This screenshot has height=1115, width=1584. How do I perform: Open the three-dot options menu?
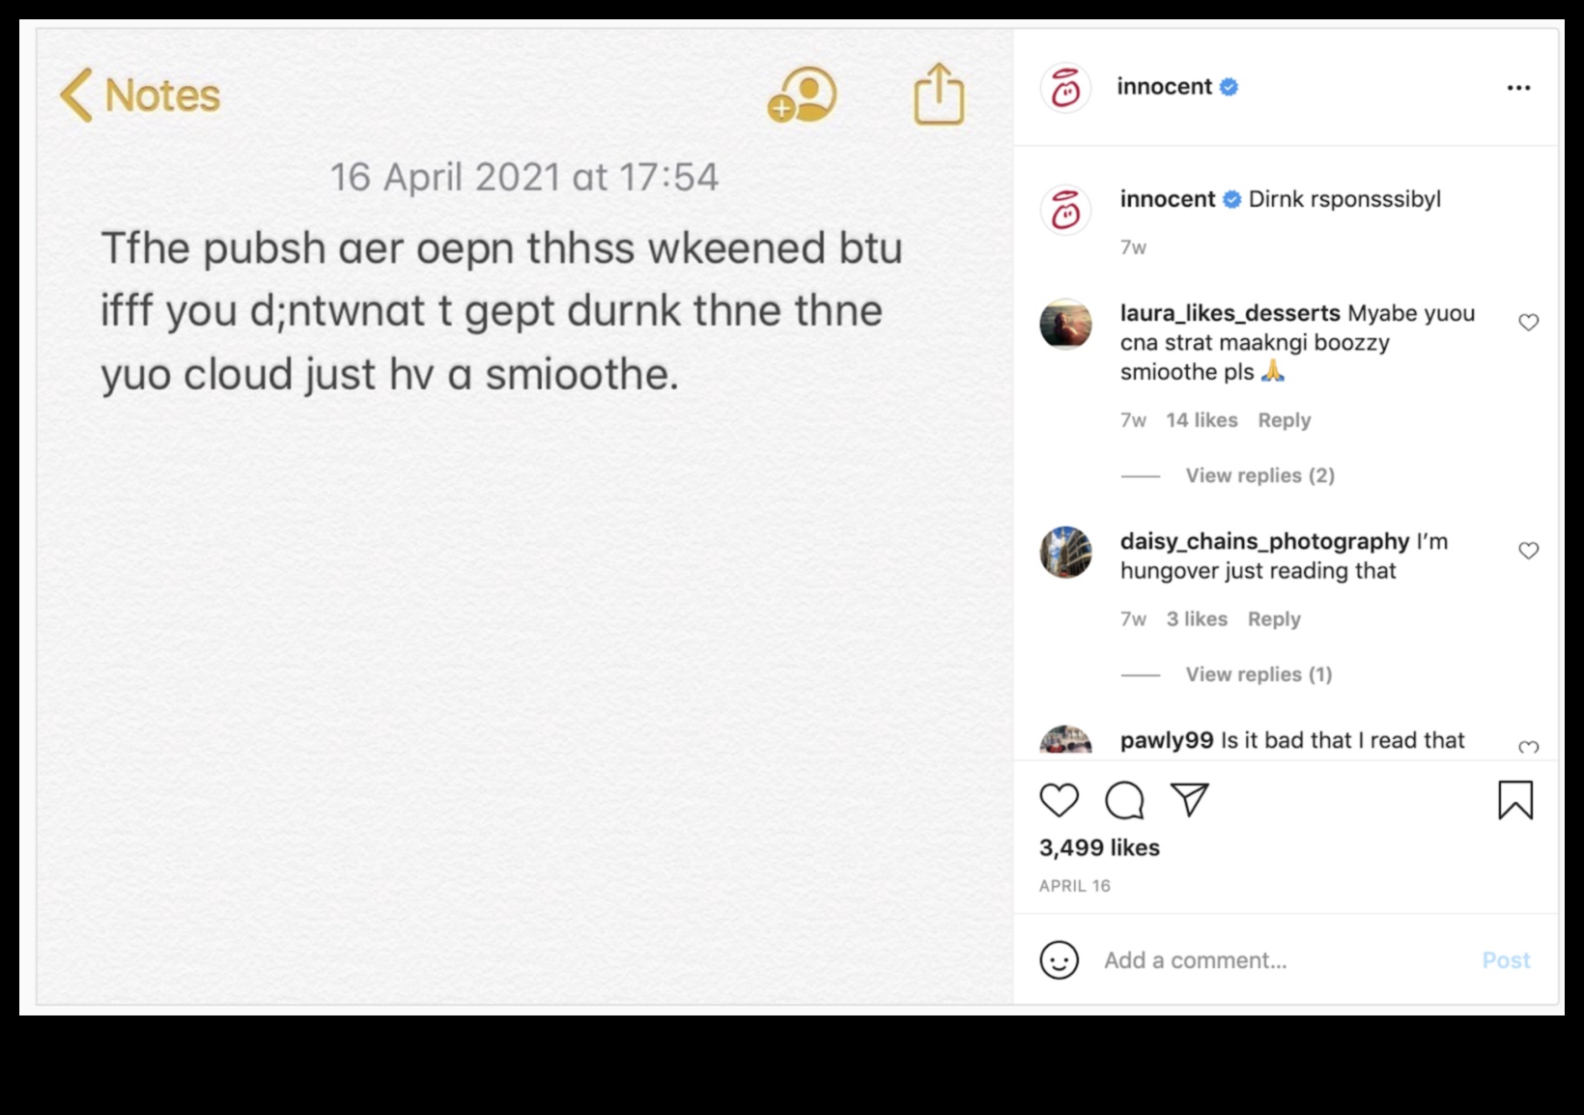coord(1518,87)
